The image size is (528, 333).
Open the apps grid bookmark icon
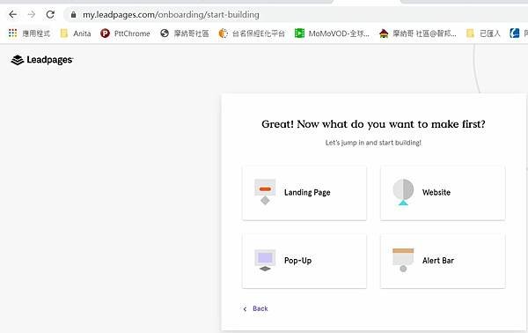pos(13,33)
